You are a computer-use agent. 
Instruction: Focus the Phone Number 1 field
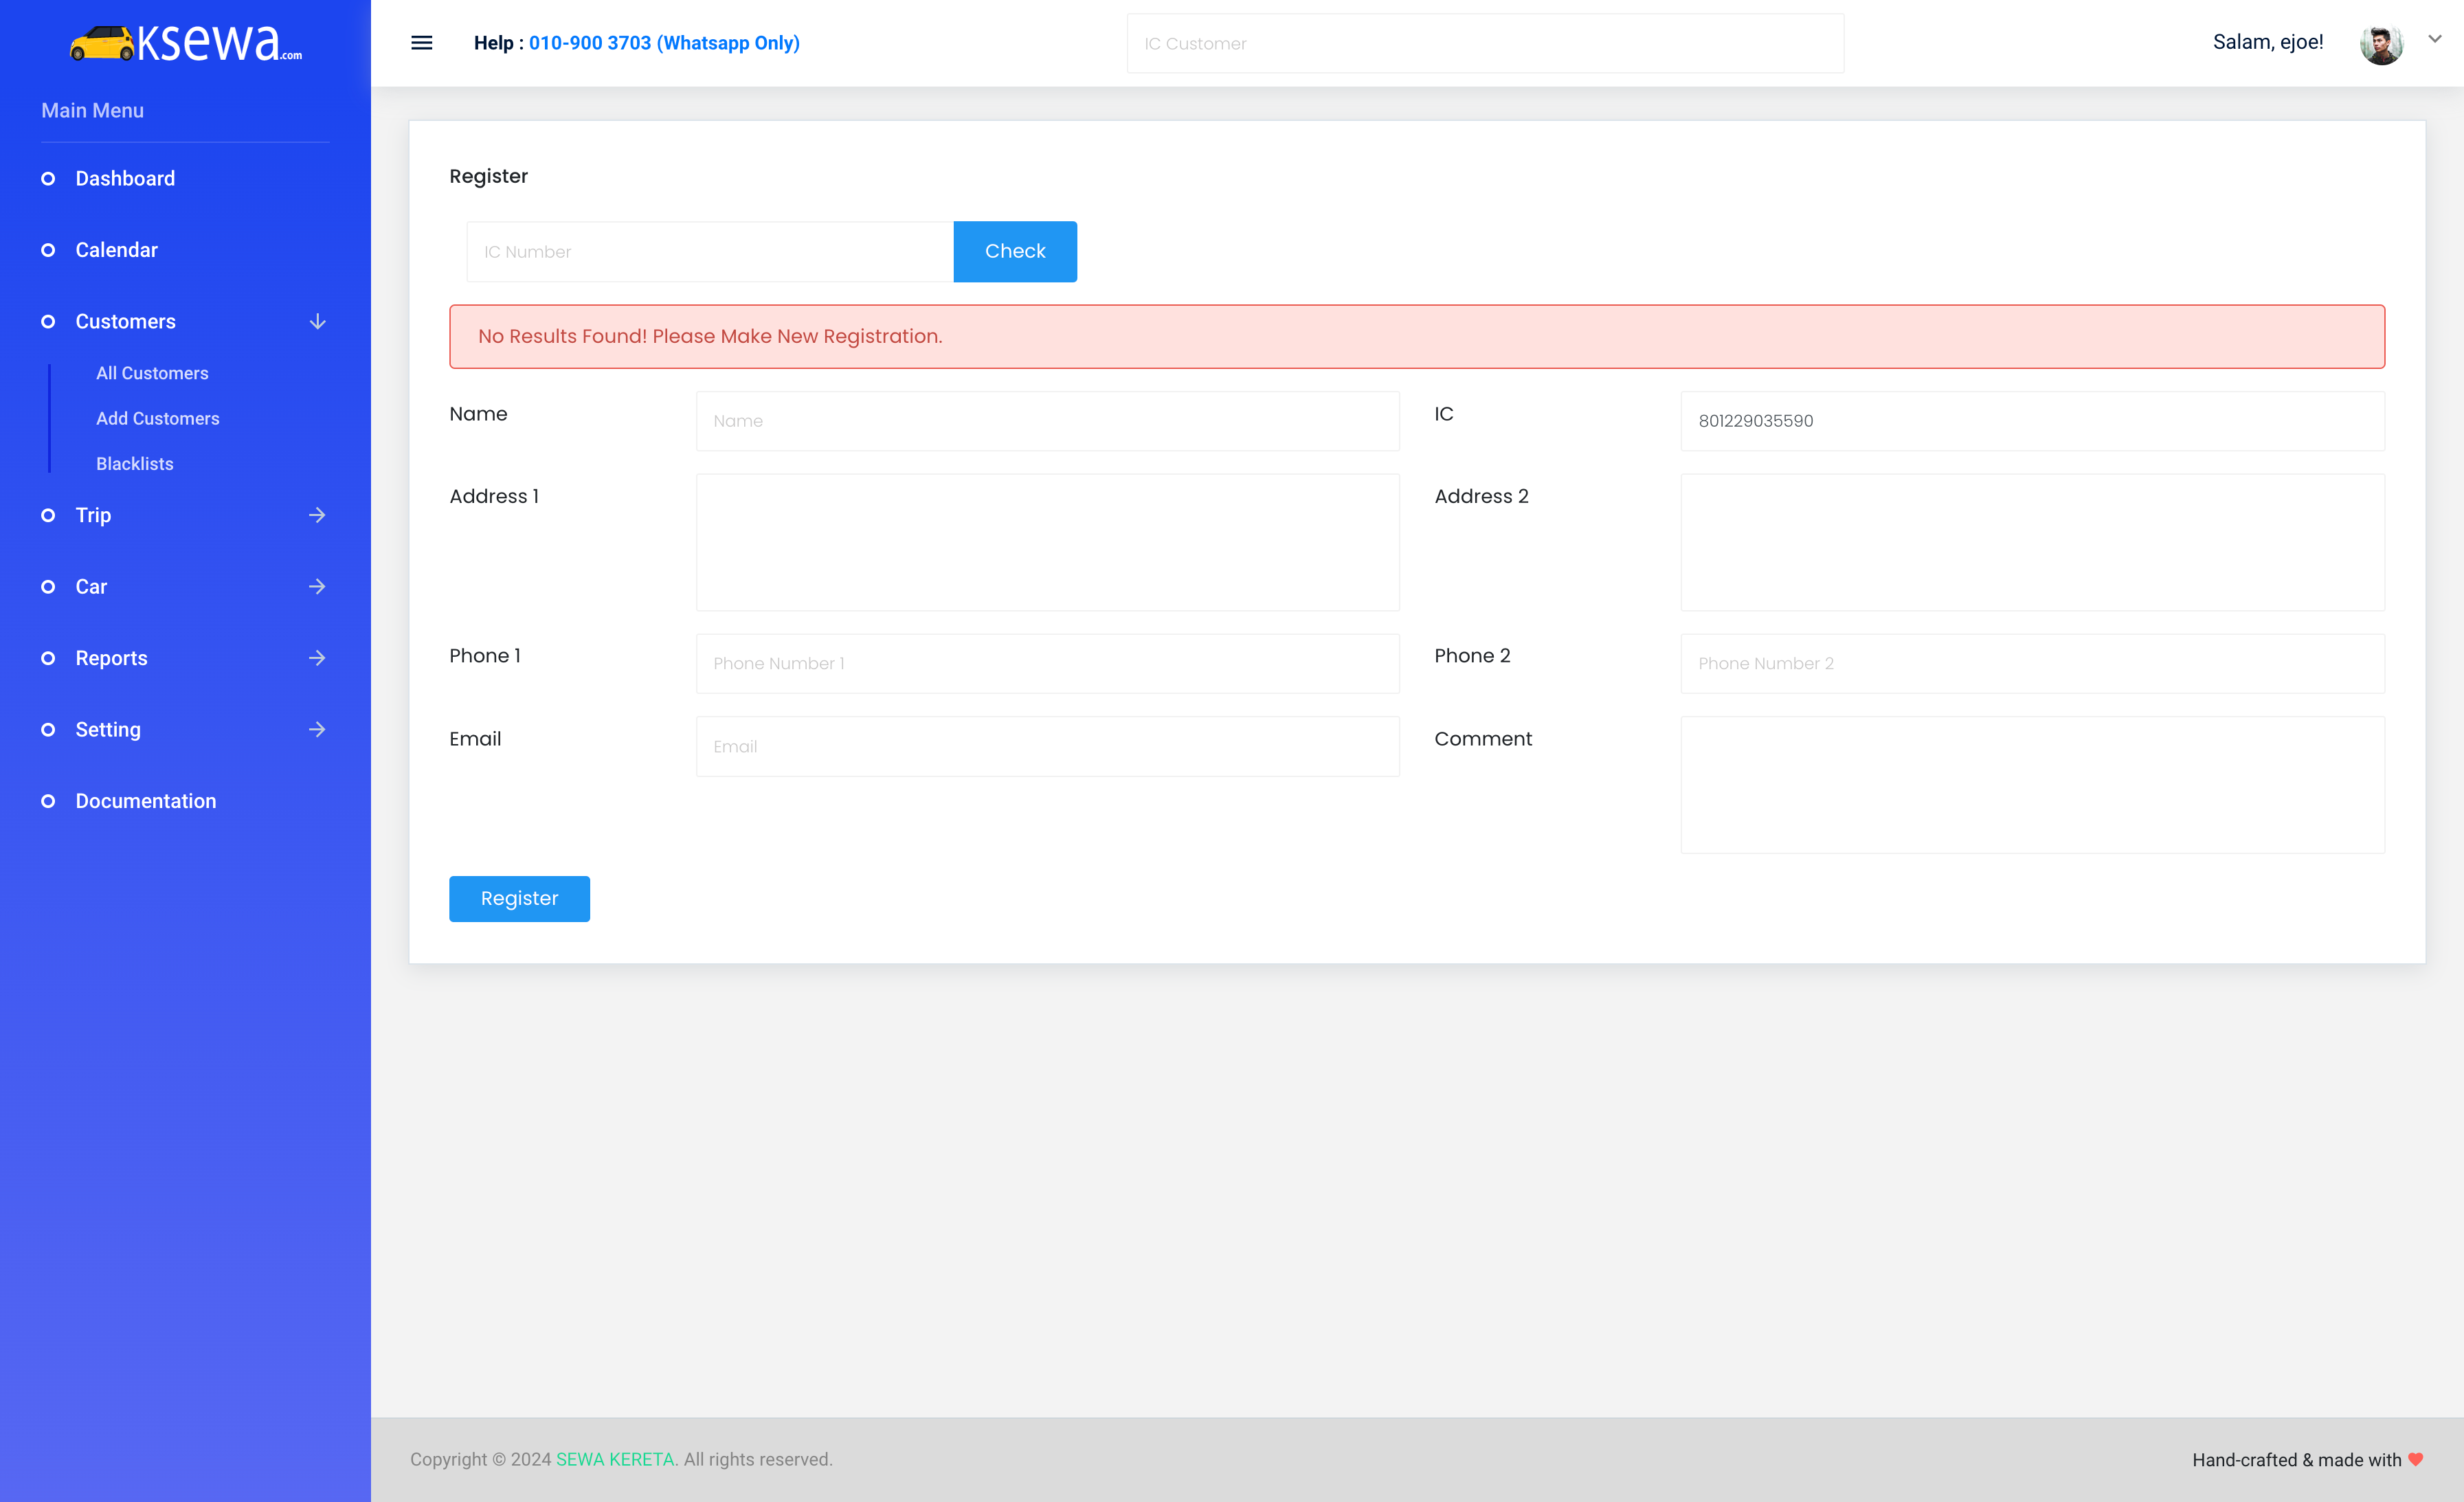point(1047,663)
